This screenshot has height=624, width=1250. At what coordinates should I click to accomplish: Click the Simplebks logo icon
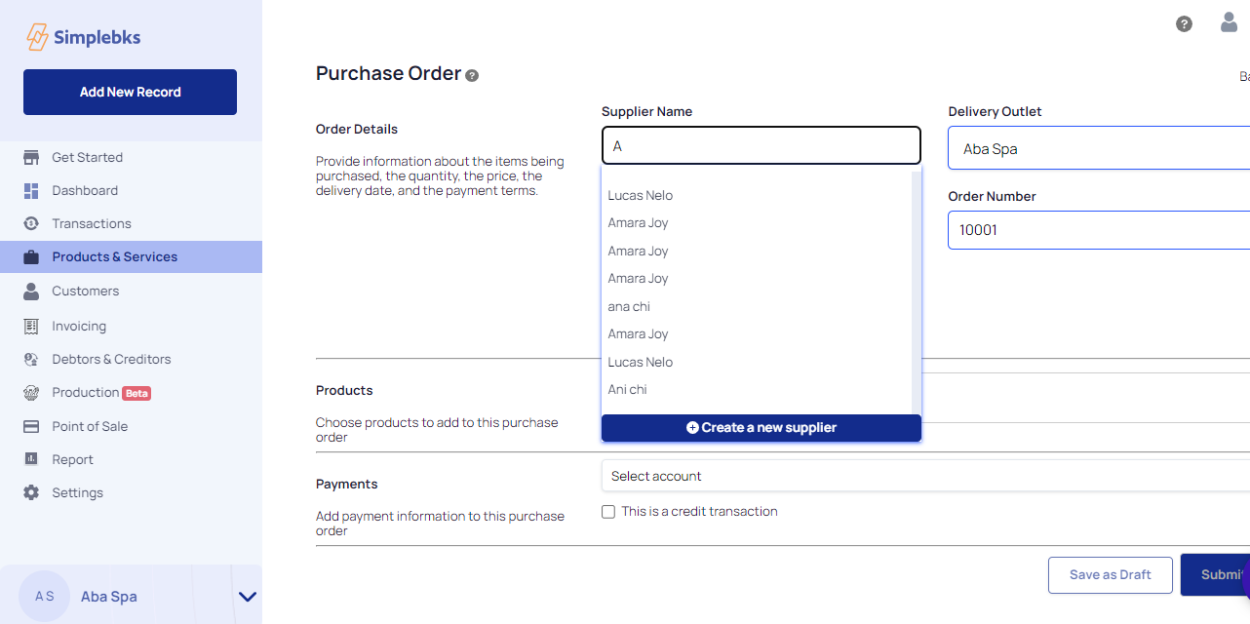[37, 37]
